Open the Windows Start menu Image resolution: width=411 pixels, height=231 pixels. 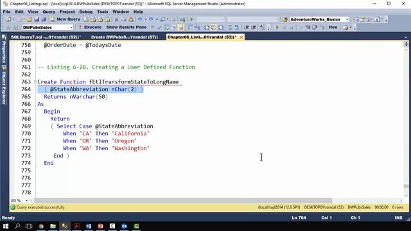click(6, 226)
